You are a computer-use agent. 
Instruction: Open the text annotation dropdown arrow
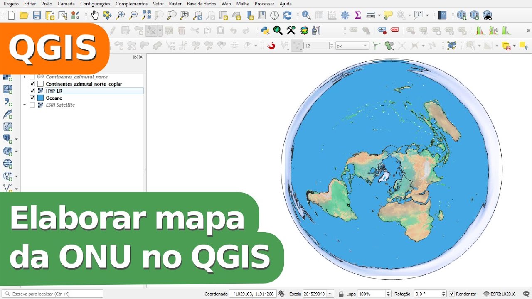(427, 15)
